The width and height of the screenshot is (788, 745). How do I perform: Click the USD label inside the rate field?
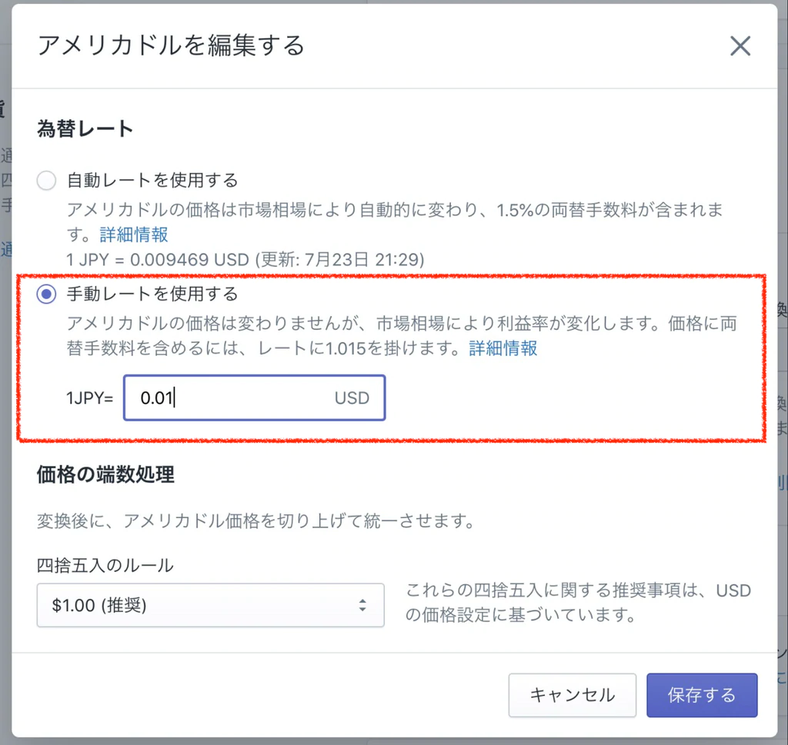click(x=352, y=397)
